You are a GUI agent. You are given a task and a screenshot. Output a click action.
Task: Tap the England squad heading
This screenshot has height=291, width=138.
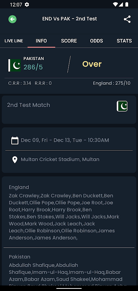pos(19,187)
